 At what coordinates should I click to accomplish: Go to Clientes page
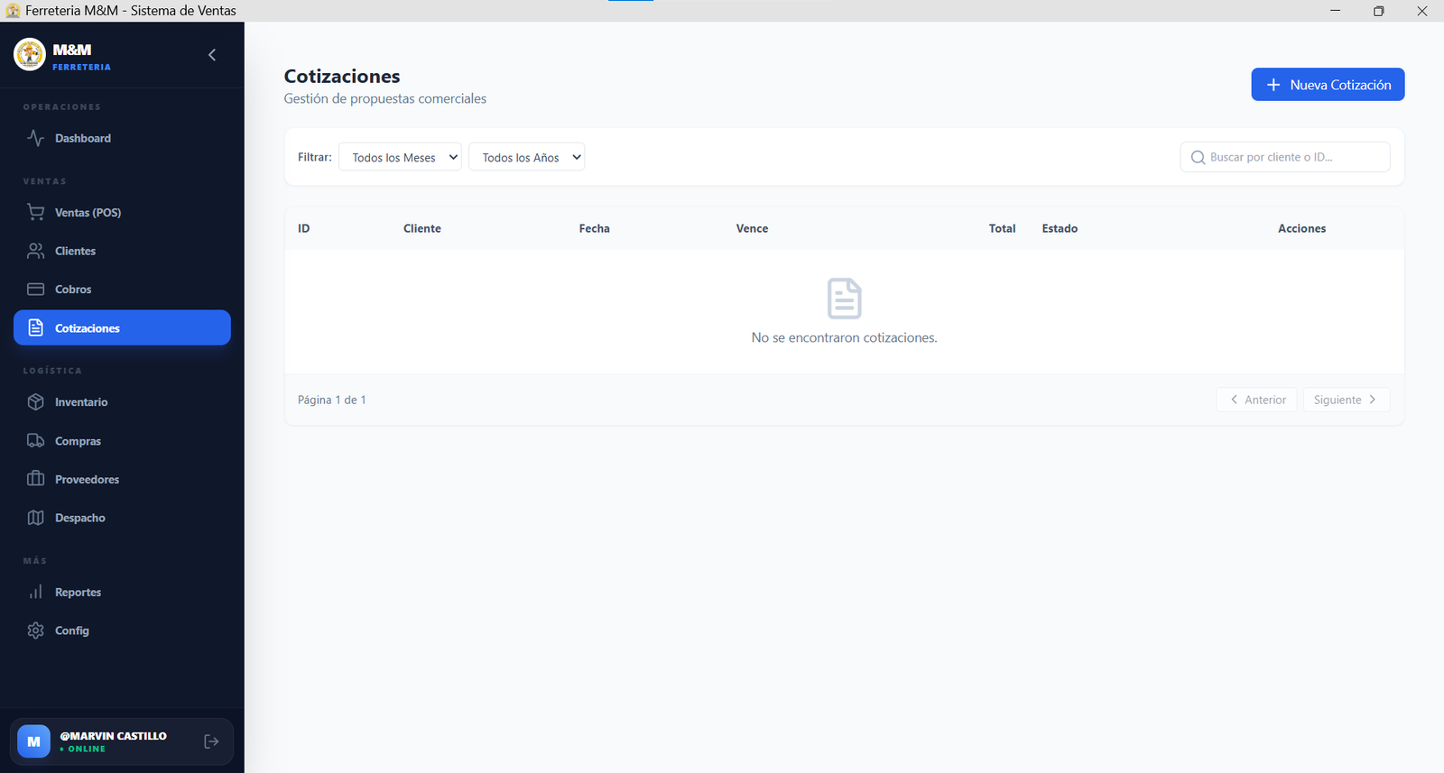point(122,251)
